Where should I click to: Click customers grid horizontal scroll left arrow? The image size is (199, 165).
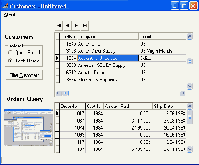pyautogui.click(x=58, y=93)
